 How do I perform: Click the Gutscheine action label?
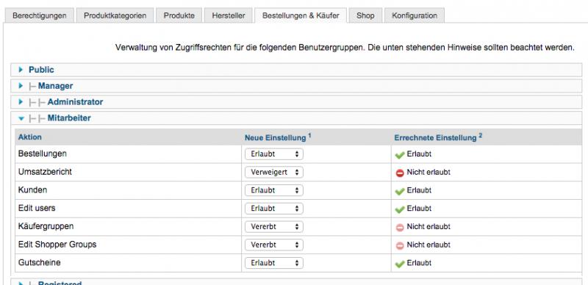click(40, 262)
